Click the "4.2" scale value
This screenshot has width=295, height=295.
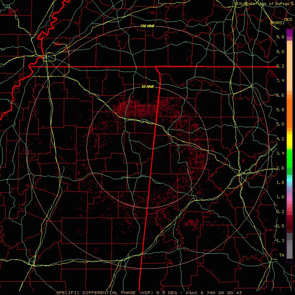(280, 139)
